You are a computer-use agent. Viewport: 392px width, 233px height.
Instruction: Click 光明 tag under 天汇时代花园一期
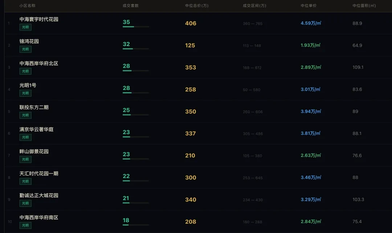click(x=25, y=182)
